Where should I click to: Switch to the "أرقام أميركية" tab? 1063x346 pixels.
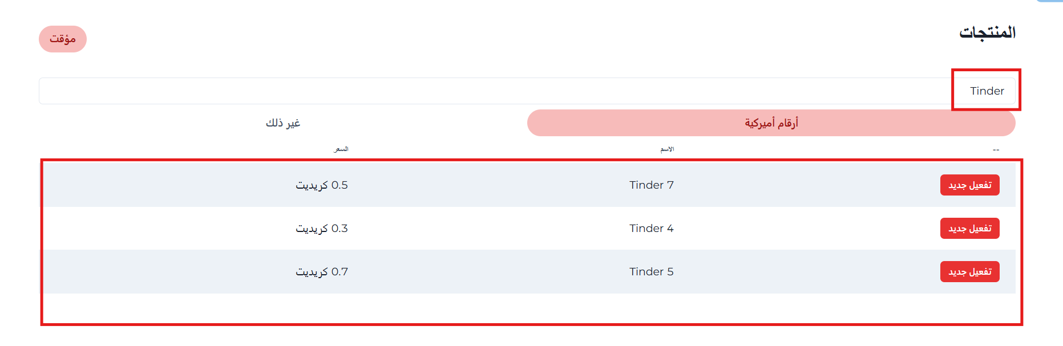771,123
